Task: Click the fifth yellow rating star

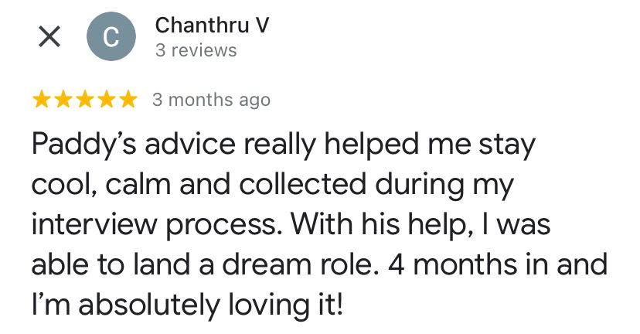Action: pyautogui.click(x=128, y=100)
